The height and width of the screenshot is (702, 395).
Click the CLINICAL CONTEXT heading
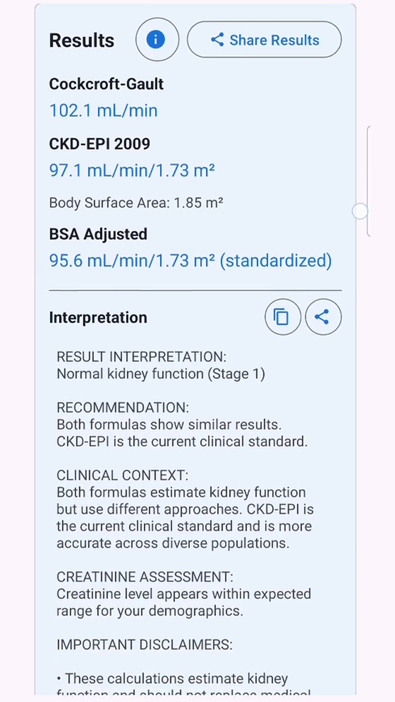click(122, 475)
